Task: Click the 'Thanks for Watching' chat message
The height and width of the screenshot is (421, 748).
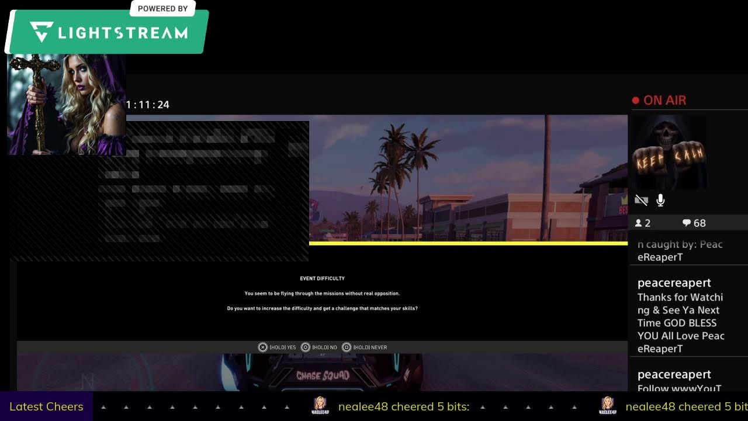Action: [x=681, y=323]
